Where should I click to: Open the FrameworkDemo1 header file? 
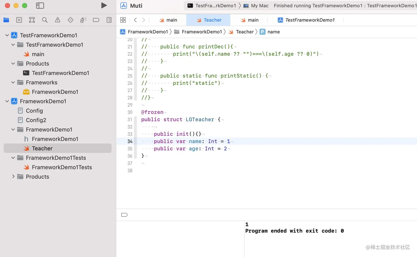pos(55,139)
